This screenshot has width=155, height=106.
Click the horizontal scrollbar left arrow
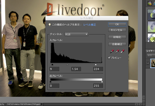pos(137,104)
